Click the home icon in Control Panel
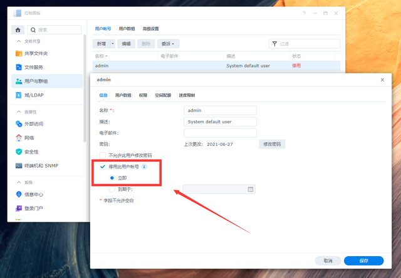This screenshot has width=401, height=278. pos(18,30)
